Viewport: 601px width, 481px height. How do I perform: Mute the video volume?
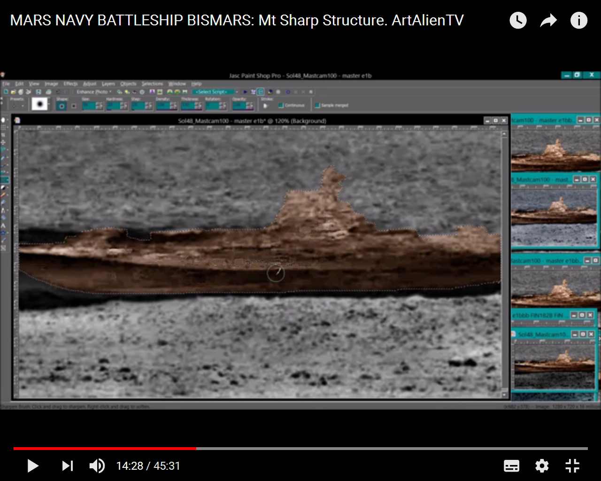pyautogui.click(x=97, y=465)
